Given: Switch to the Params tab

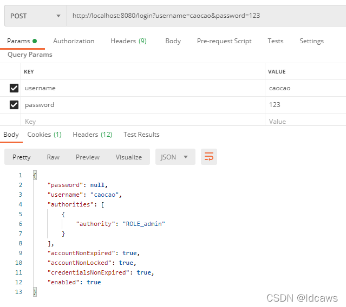Looking at the screenshot, I should pos(22,41).
